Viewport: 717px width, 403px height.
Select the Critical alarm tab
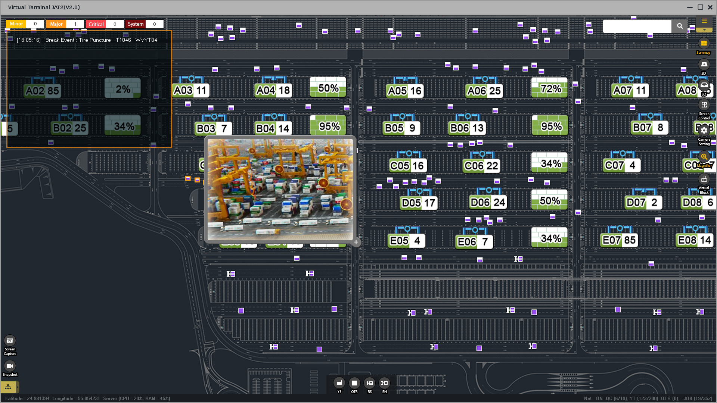96,24
